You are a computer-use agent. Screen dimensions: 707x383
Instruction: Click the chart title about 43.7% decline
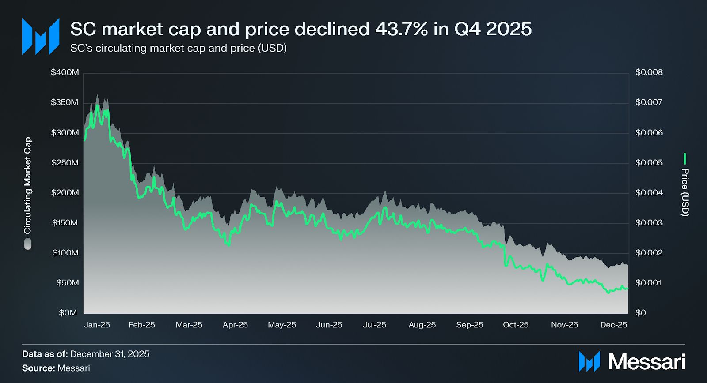point(301,29)
